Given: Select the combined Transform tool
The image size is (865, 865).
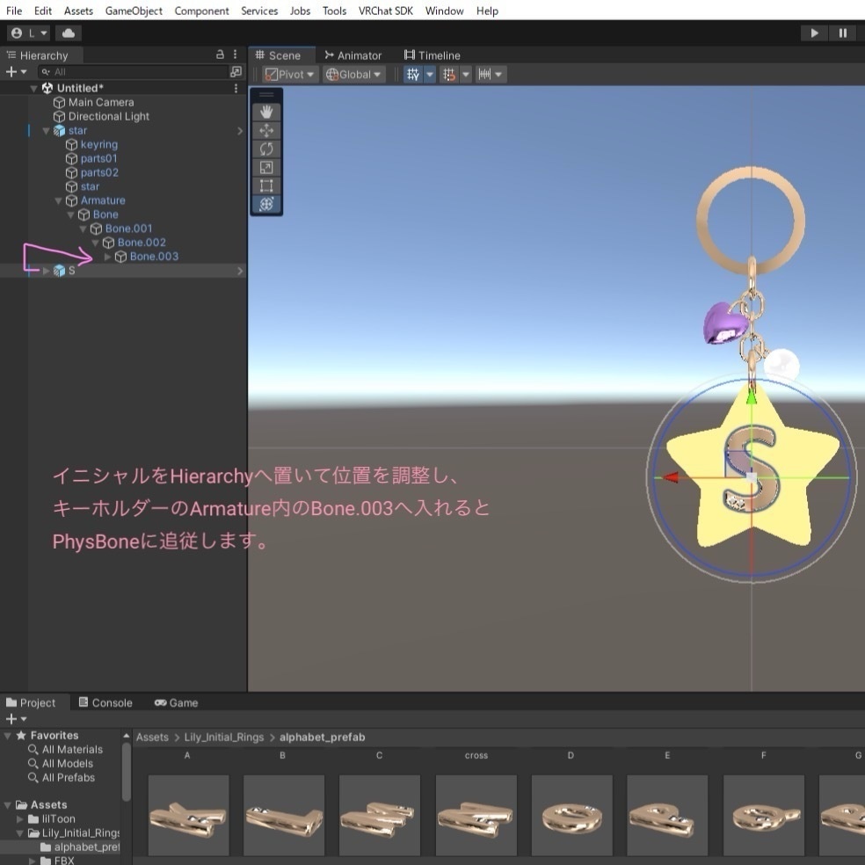Looking at the screenshot, I should pos(266,204).
